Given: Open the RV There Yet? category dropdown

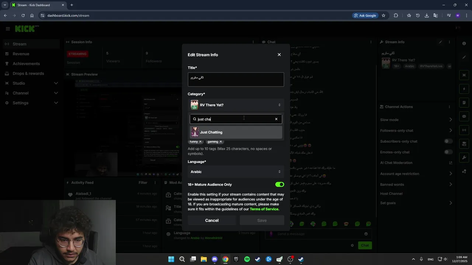Looking at the screenshot, I should [x=236, y=105].
